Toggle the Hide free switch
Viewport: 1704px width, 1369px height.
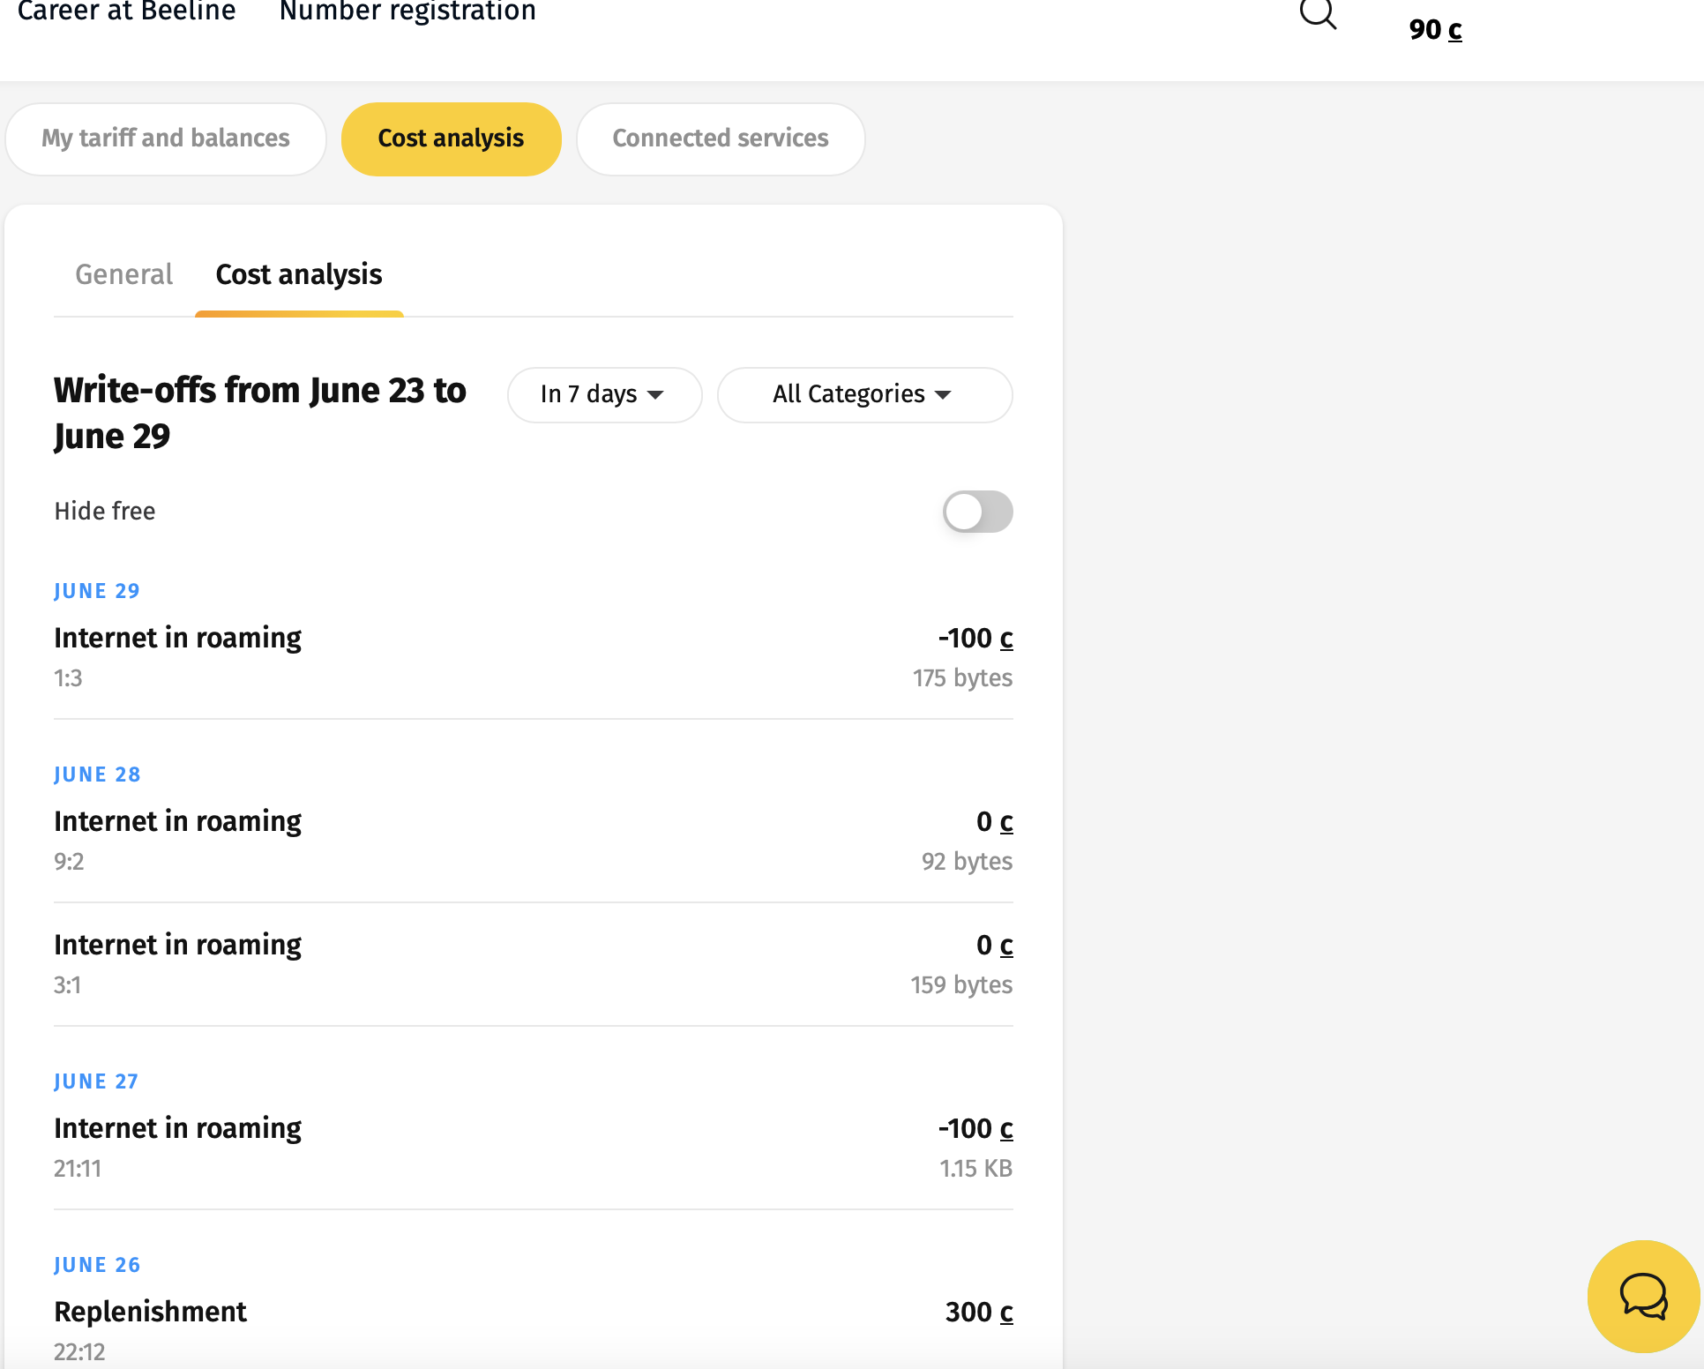pos(977,512)
